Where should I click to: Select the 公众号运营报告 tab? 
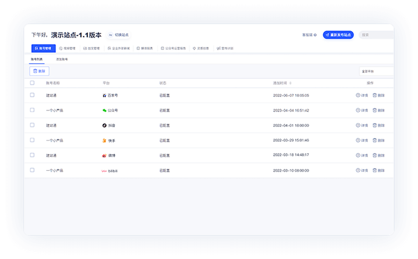coord(173,49)
